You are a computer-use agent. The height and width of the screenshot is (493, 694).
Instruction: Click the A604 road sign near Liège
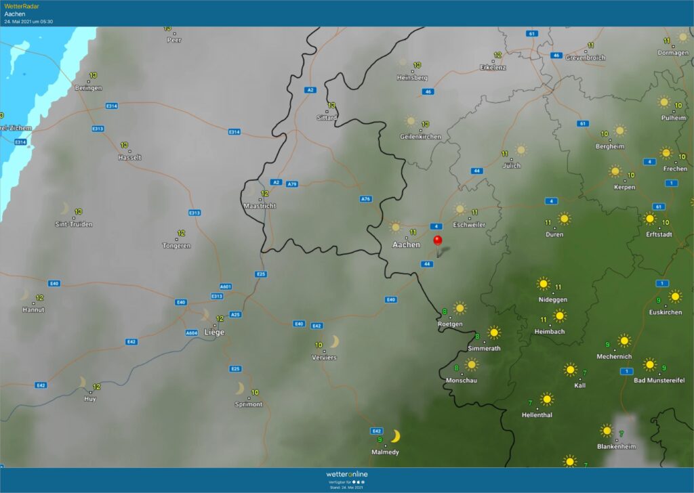(x=191, y=333)
